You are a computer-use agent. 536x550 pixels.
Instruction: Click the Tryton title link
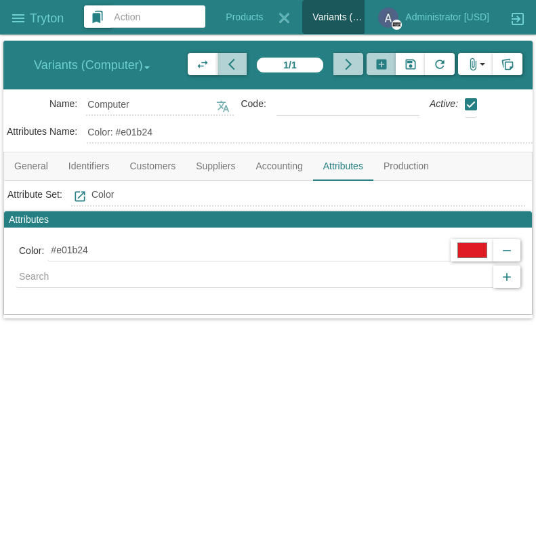click(x=47, y=18)
